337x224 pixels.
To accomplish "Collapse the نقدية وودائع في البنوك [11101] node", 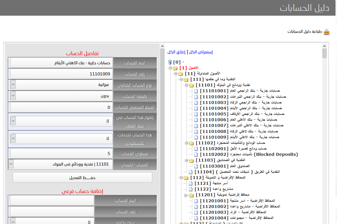I will (187, 85).
